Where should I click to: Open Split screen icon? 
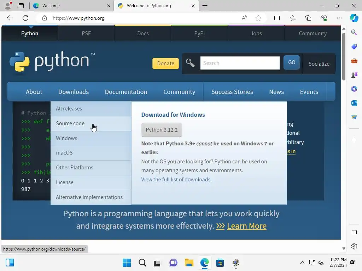(x=277, y=18)
